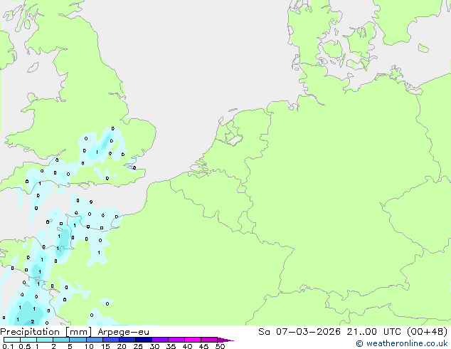Screen dimensions: 451x349
Task: Select the 0.5–1 mm legend color swatch
Action: [x=28, y=340]
